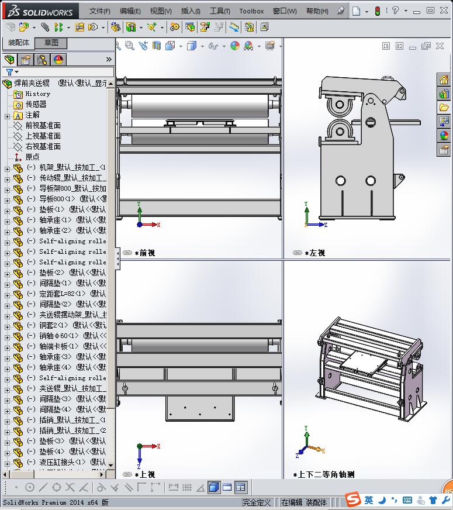Click the Bill of Materials icon
The image size is (453, 510).
tap(190, 27)
